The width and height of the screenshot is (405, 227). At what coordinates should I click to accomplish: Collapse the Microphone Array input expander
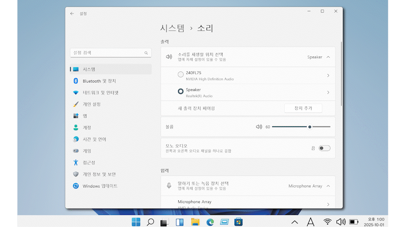[328, 186]
